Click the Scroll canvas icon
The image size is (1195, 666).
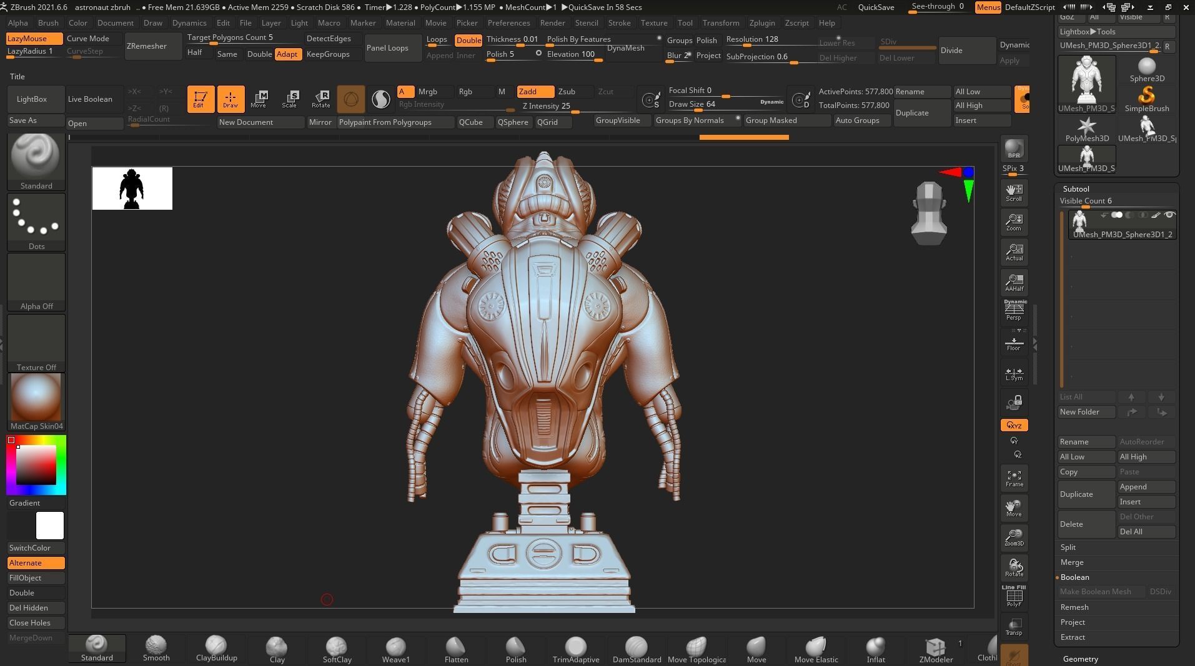1014,193
